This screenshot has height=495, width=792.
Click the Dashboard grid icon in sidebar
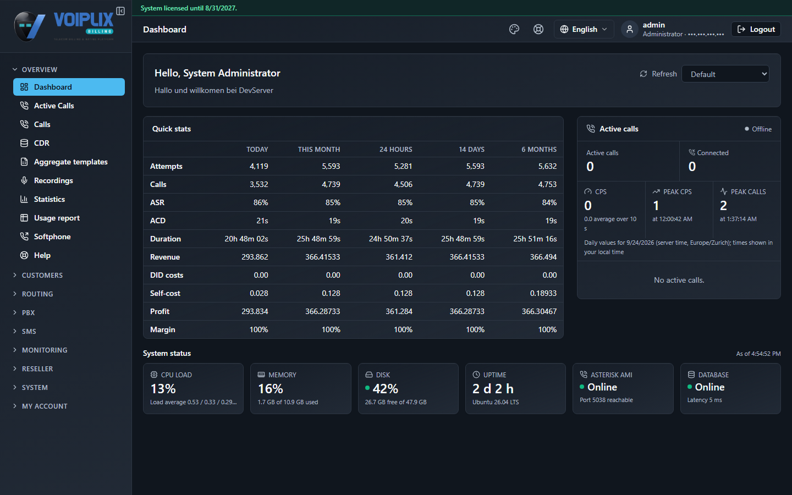[24, 87]
